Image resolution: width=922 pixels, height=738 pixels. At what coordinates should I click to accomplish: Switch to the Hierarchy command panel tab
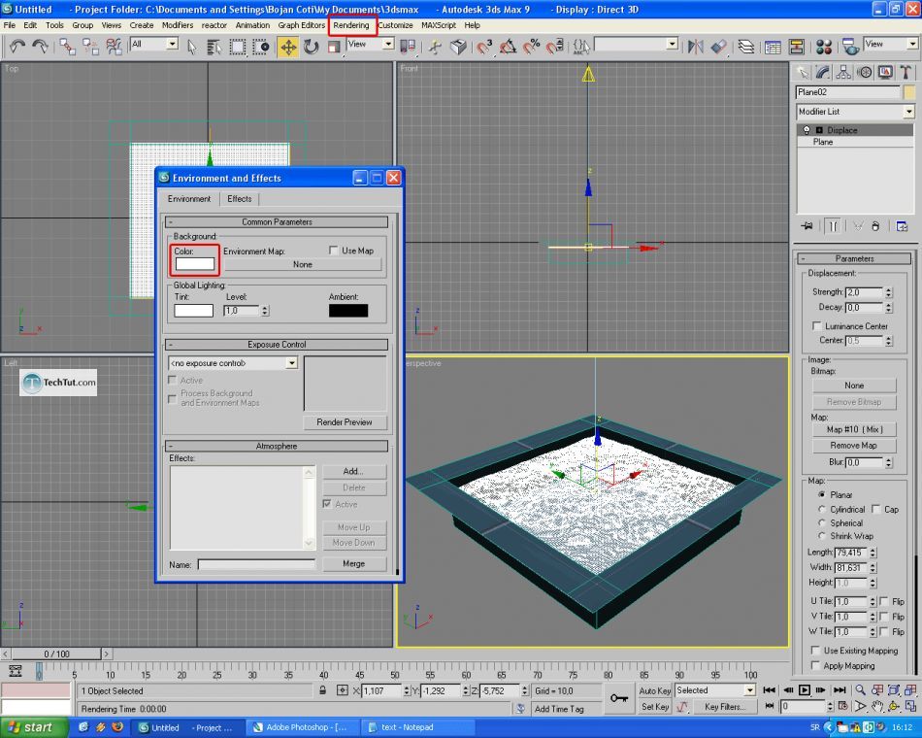pos(843,73)
